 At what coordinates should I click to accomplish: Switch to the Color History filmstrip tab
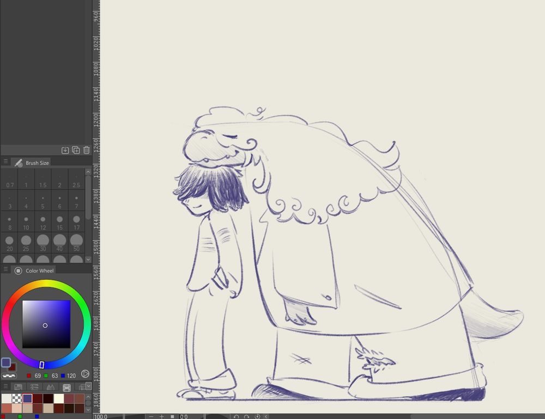[x=66, y=387]
